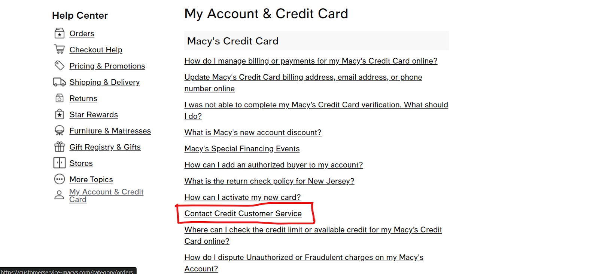The image size is (599, 274).
Task: Open What is Macy's new account discount
Action: (x=253, y=132)
